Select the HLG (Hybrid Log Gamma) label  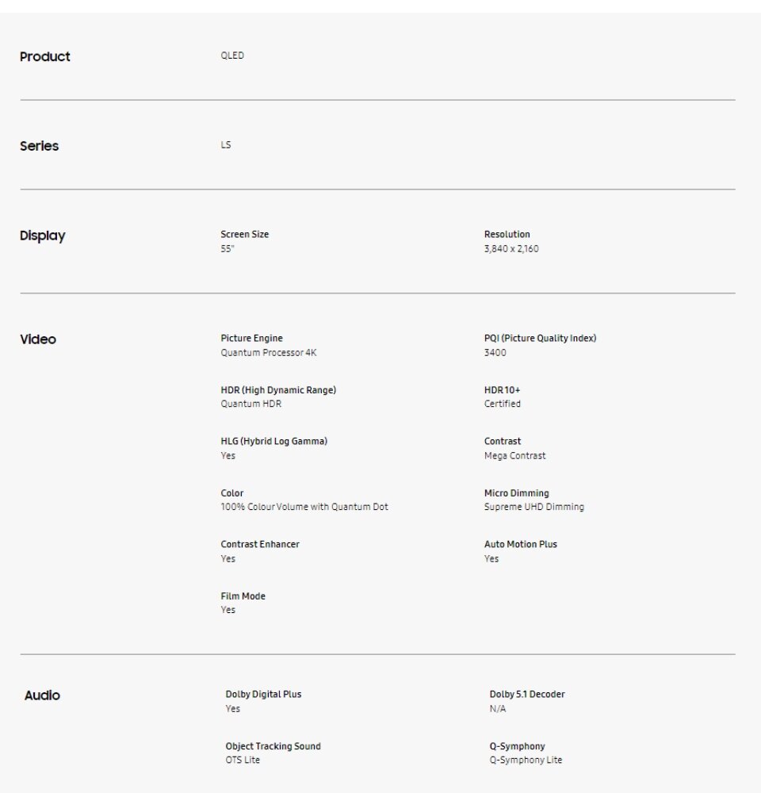(x=274, y=441)
